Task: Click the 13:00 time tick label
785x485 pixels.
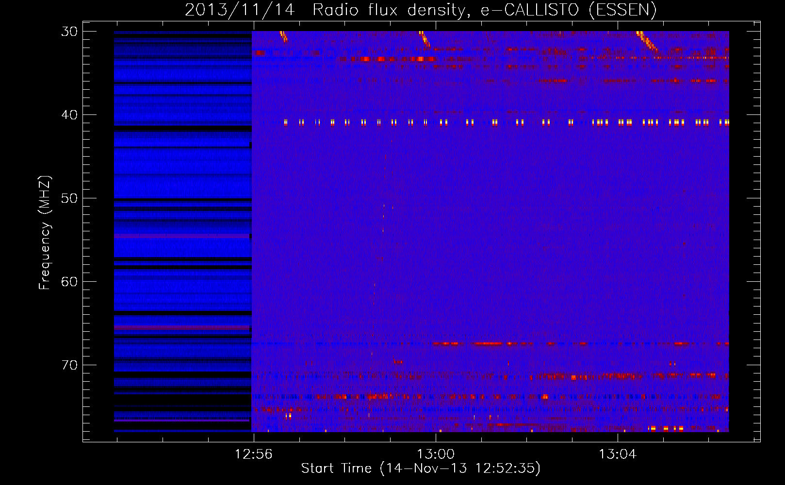Action: [436, 454]
